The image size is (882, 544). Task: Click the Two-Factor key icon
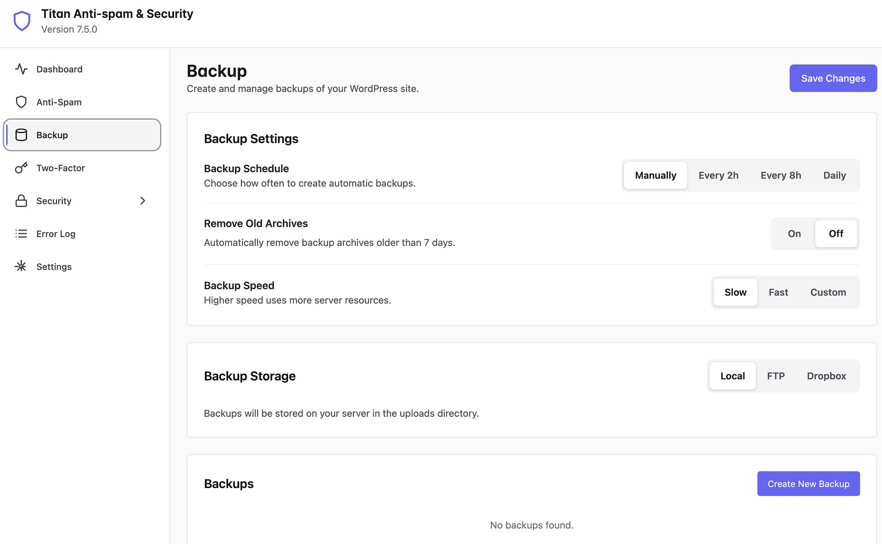point(21,168)
